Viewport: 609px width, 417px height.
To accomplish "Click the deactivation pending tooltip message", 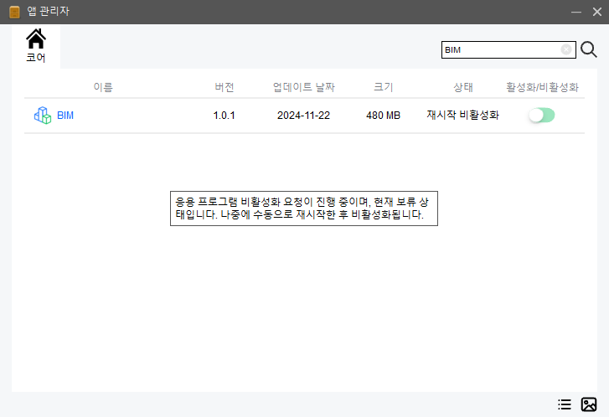I will 304,208.
